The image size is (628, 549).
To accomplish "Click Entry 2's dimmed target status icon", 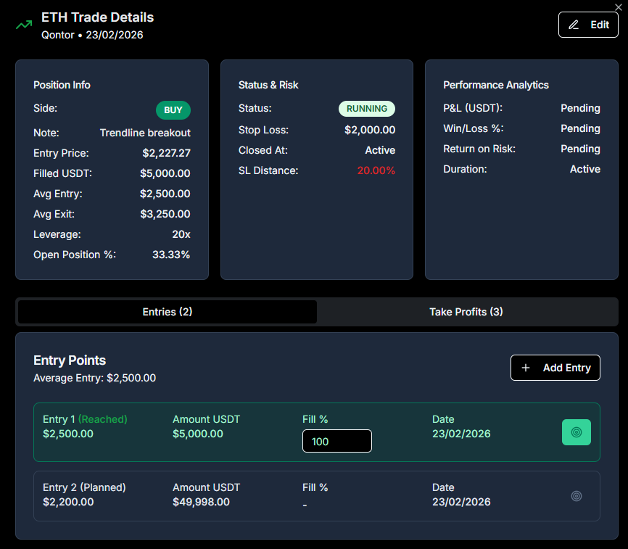I will 577,496.
